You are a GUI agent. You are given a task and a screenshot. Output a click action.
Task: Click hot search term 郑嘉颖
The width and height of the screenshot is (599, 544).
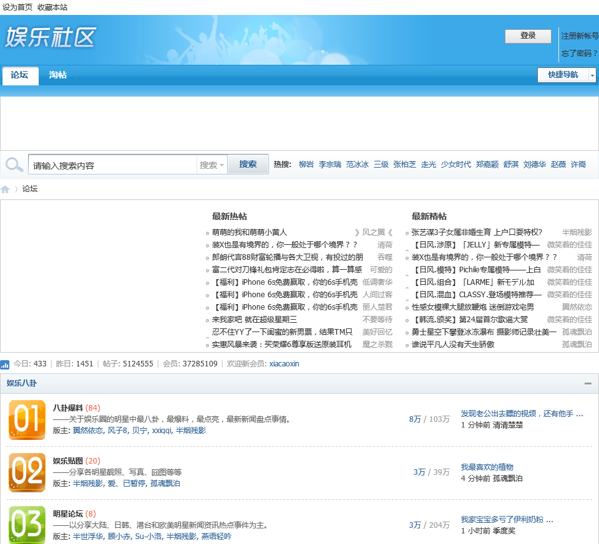(487, 165)
